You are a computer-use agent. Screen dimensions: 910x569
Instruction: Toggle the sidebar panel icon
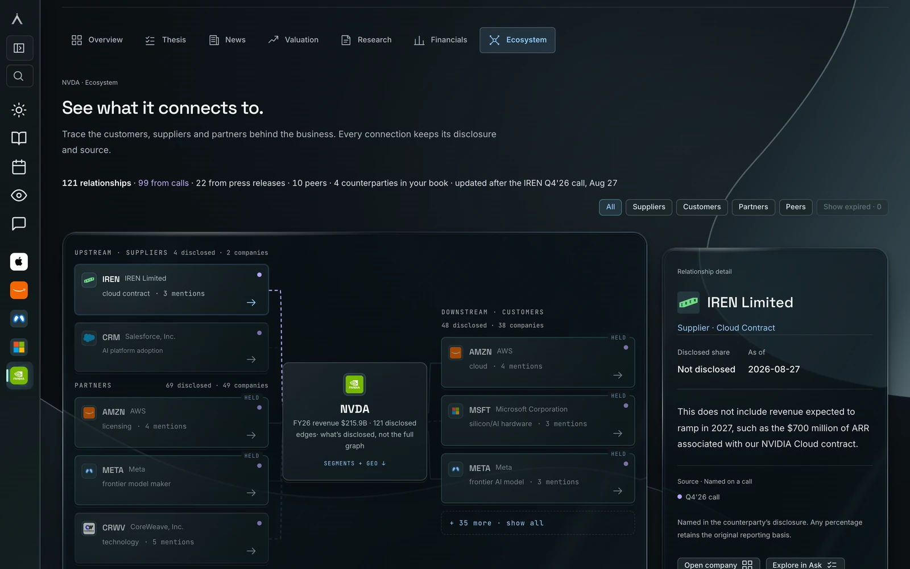tap(19, 48)
